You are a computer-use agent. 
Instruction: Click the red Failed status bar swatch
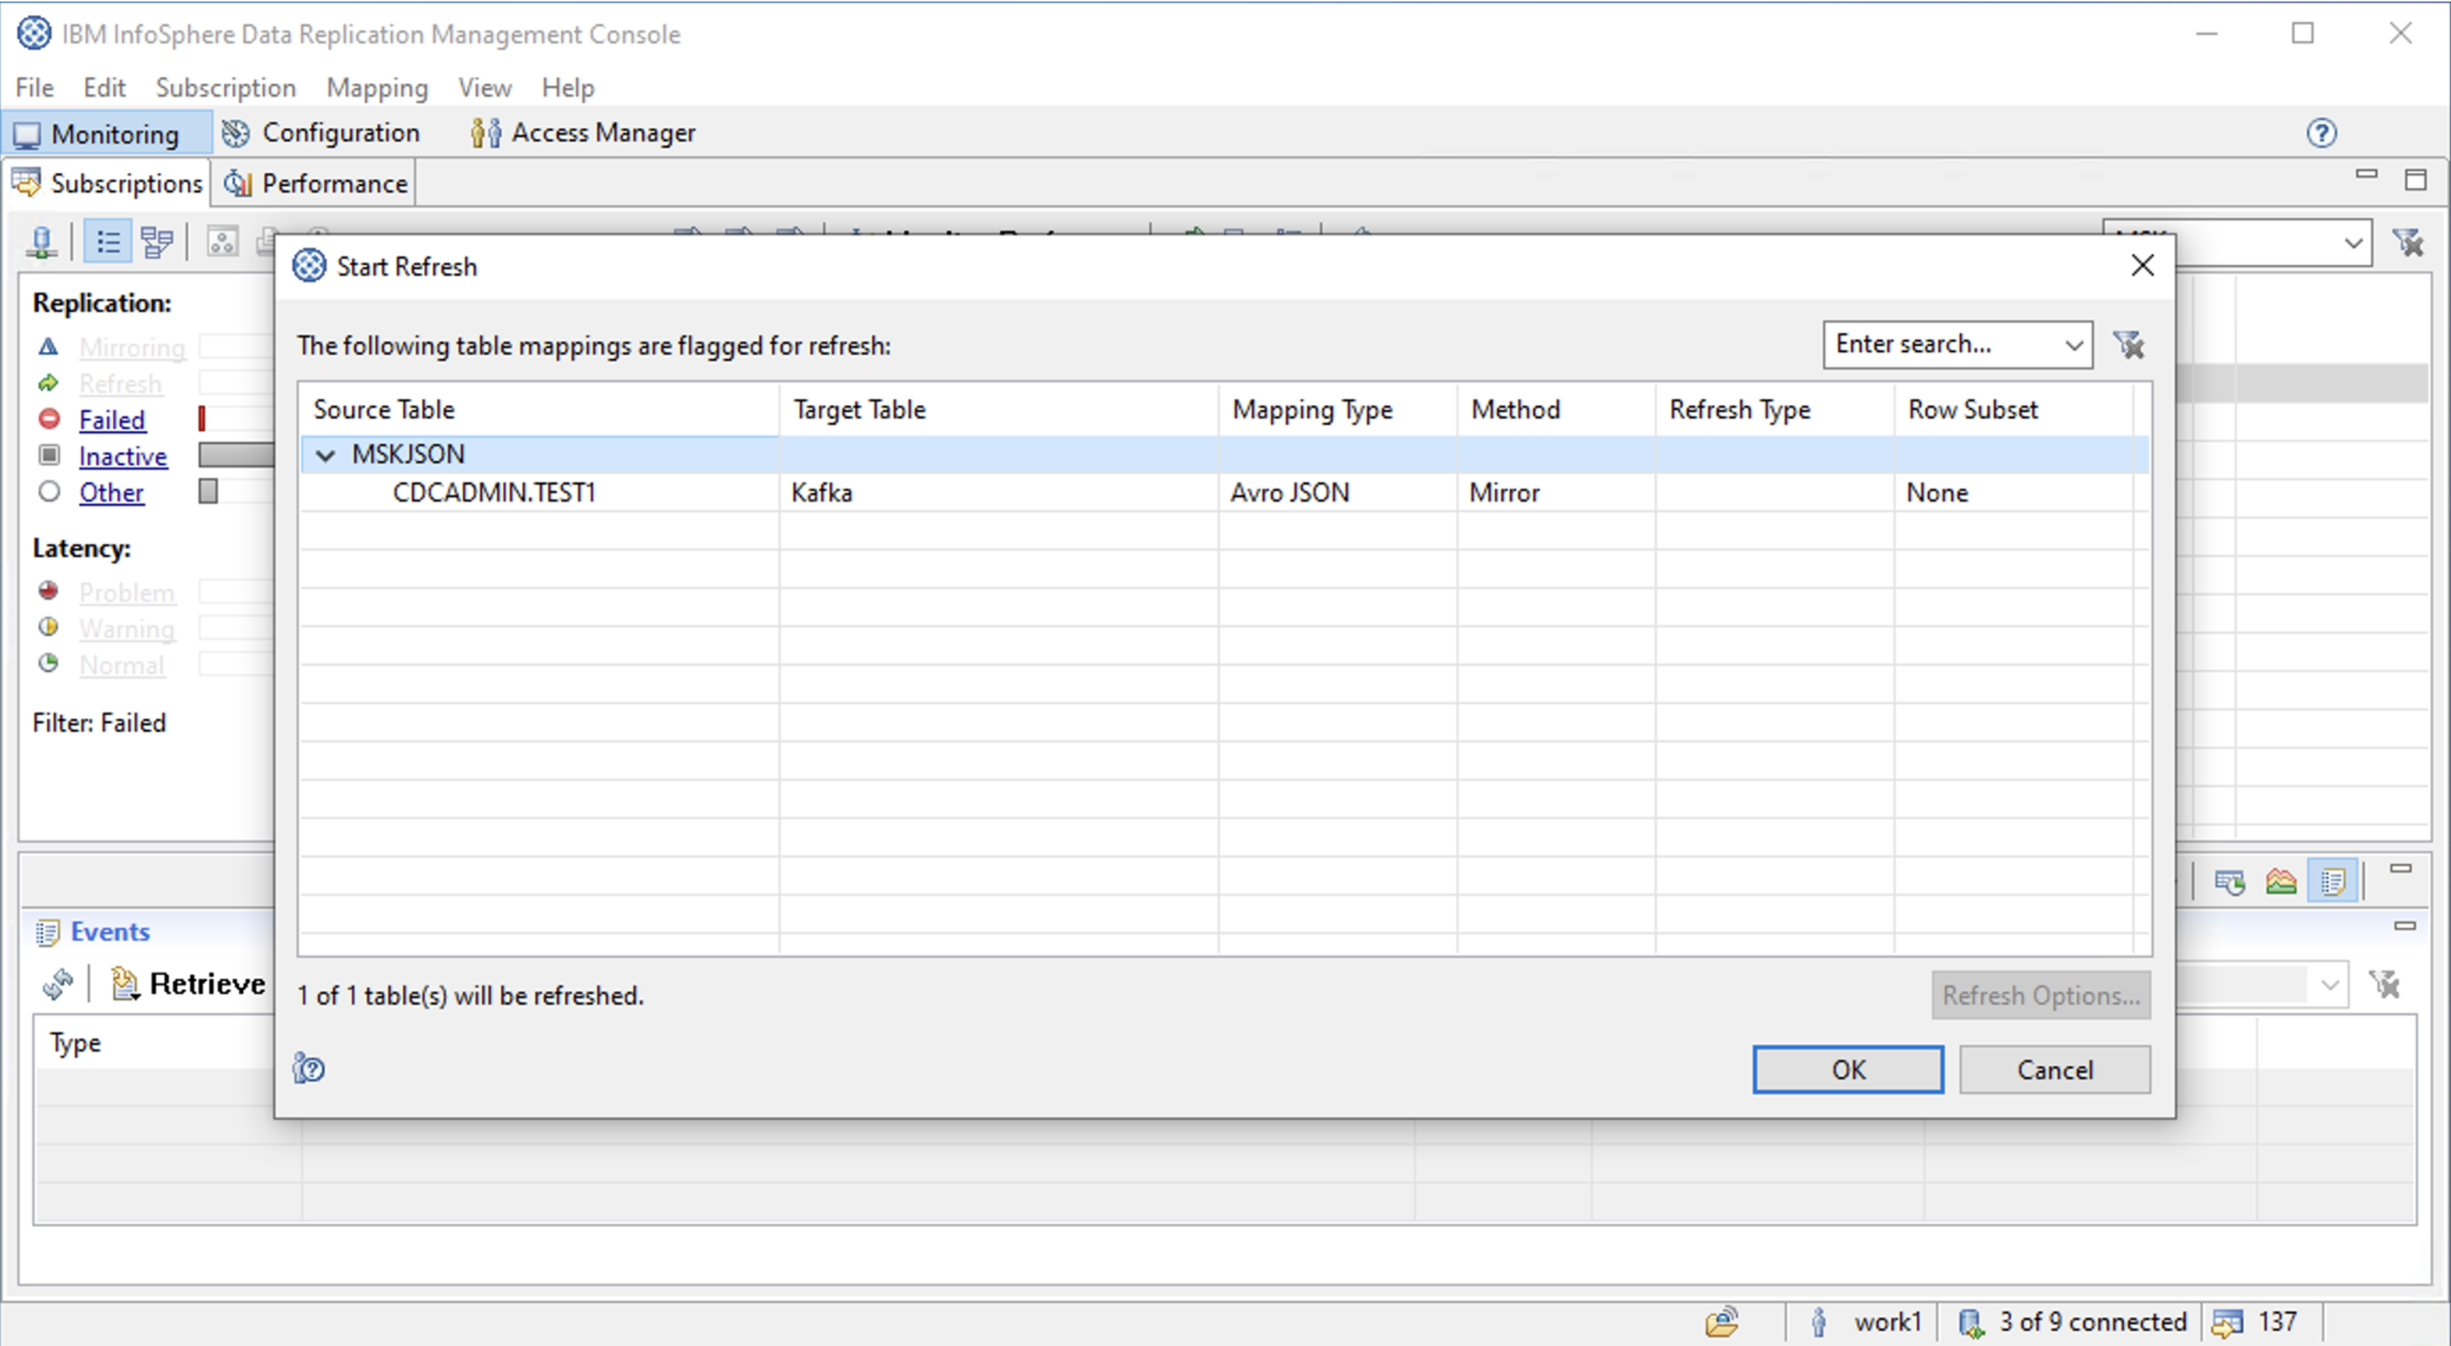[202, 419]
